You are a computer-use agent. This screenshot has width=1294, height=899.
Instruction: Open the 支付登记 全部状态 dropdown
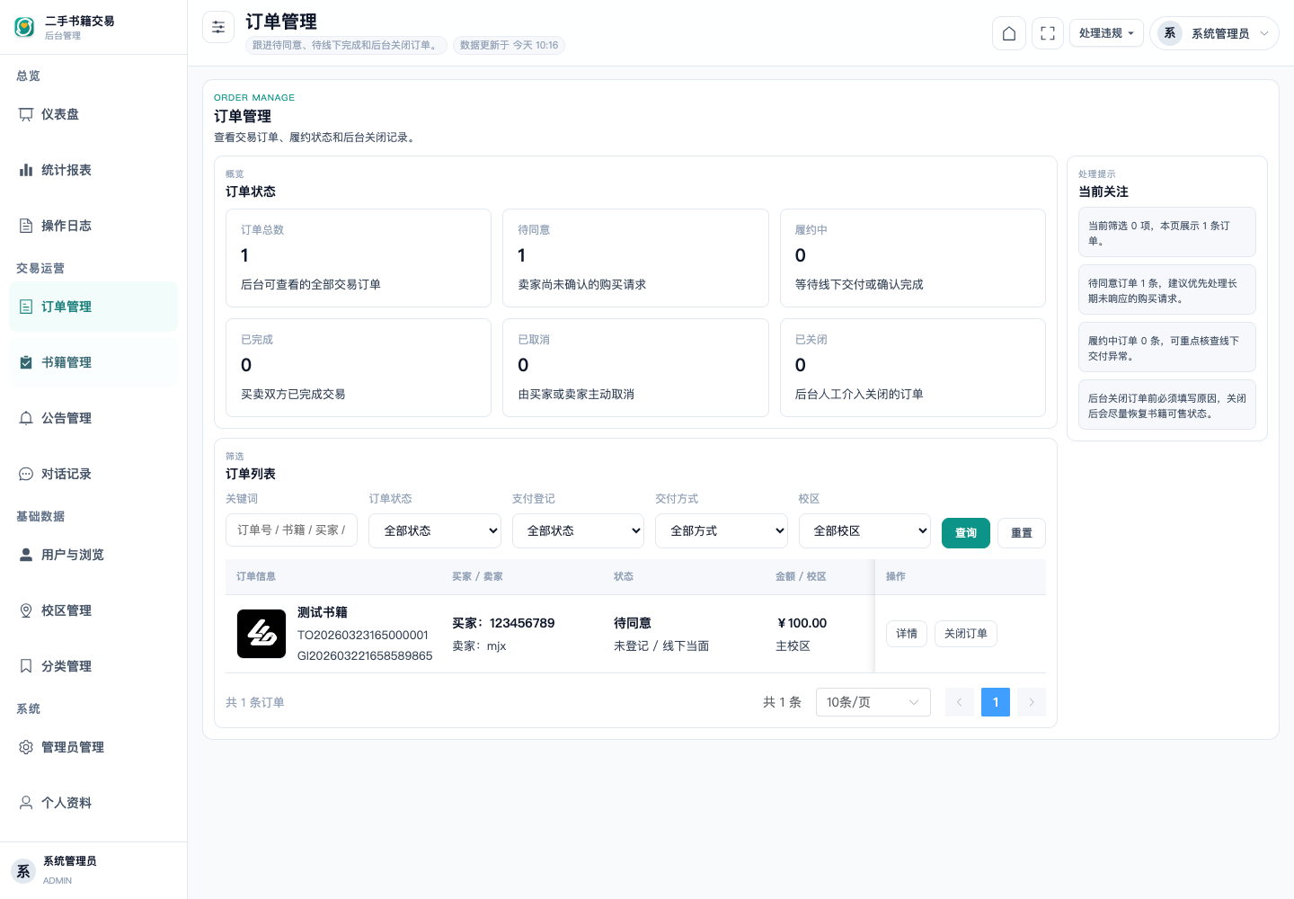(x=579, y=530)
